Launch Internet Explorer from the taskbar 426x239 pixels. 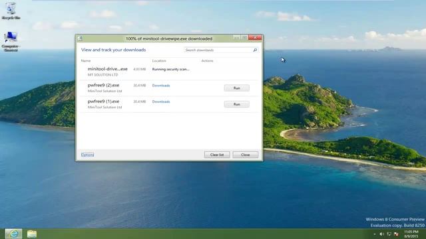[x=13, y=234]
